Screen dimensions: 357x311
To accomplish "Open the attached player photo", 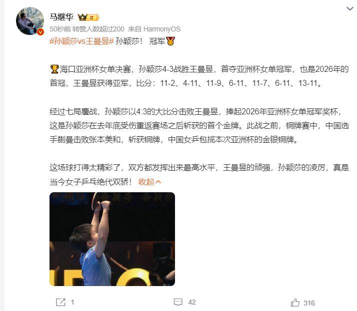I will click(x=112, y=239).
